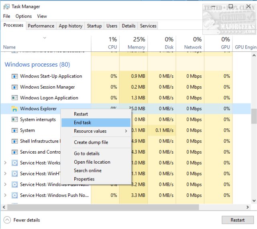The width and height of the screenshot is (257, 229).
Task: Expand the last Service Host: Windows Push No... row
Action: pyautogui.click(x=5, y=195)
